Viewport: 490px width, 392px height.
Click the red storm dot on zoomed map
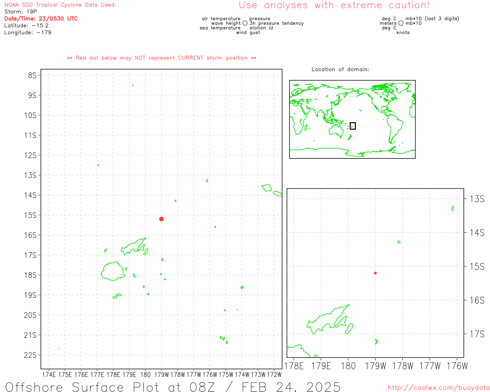click(x=375, y=273)
